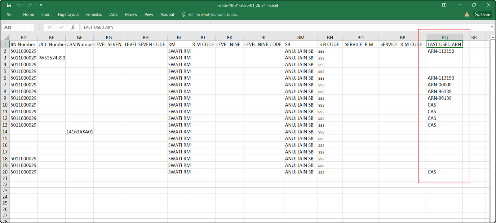Click the Redo arrow icon
Viewport: 496px width, 223px height.
click(x=30, y=5)
